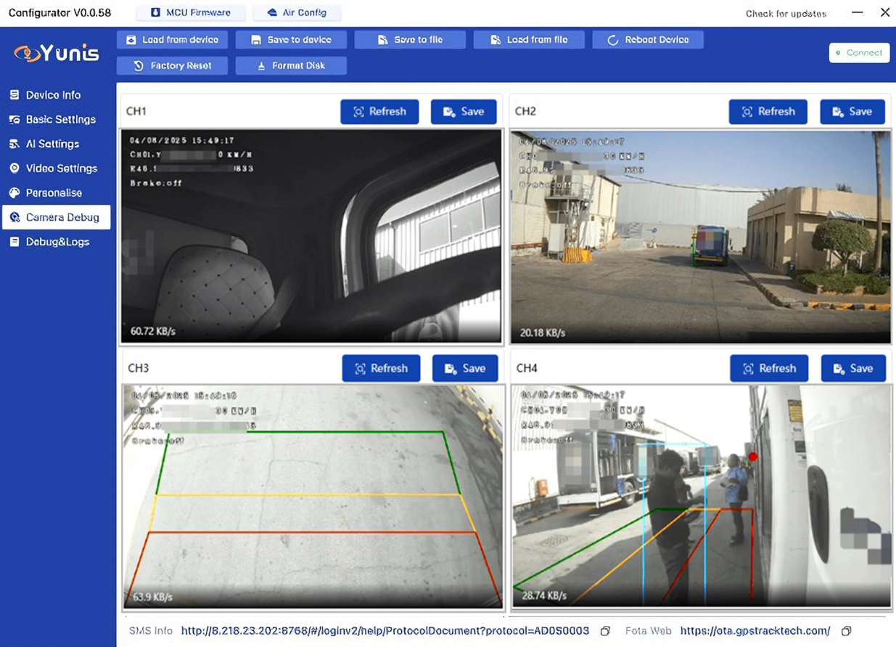The image size is (896, 647).
Task: Save the CH4 camera snapshot
Action: click(852, 368)
